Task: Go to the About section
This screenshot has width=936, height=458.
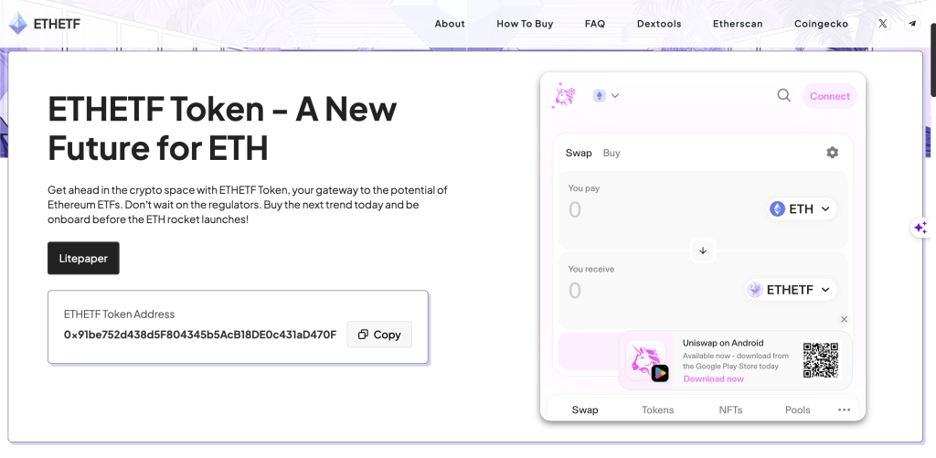Action: click(450, 24)
